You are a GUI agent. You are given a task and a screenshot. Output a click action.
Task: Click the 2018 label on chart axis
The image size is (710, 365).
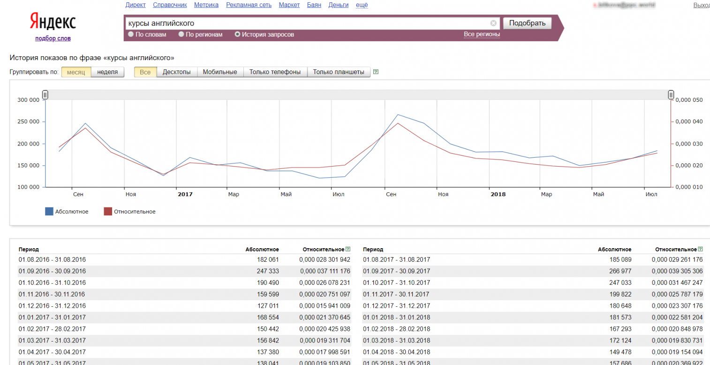click(498, 194)
